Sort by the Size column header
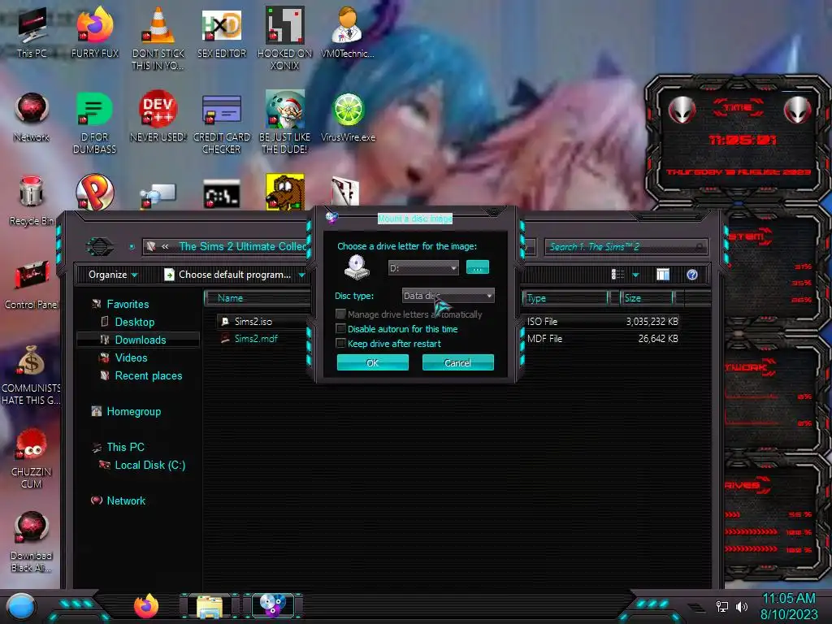Screen dimensions: 832x624 click(x=648, y=298)
